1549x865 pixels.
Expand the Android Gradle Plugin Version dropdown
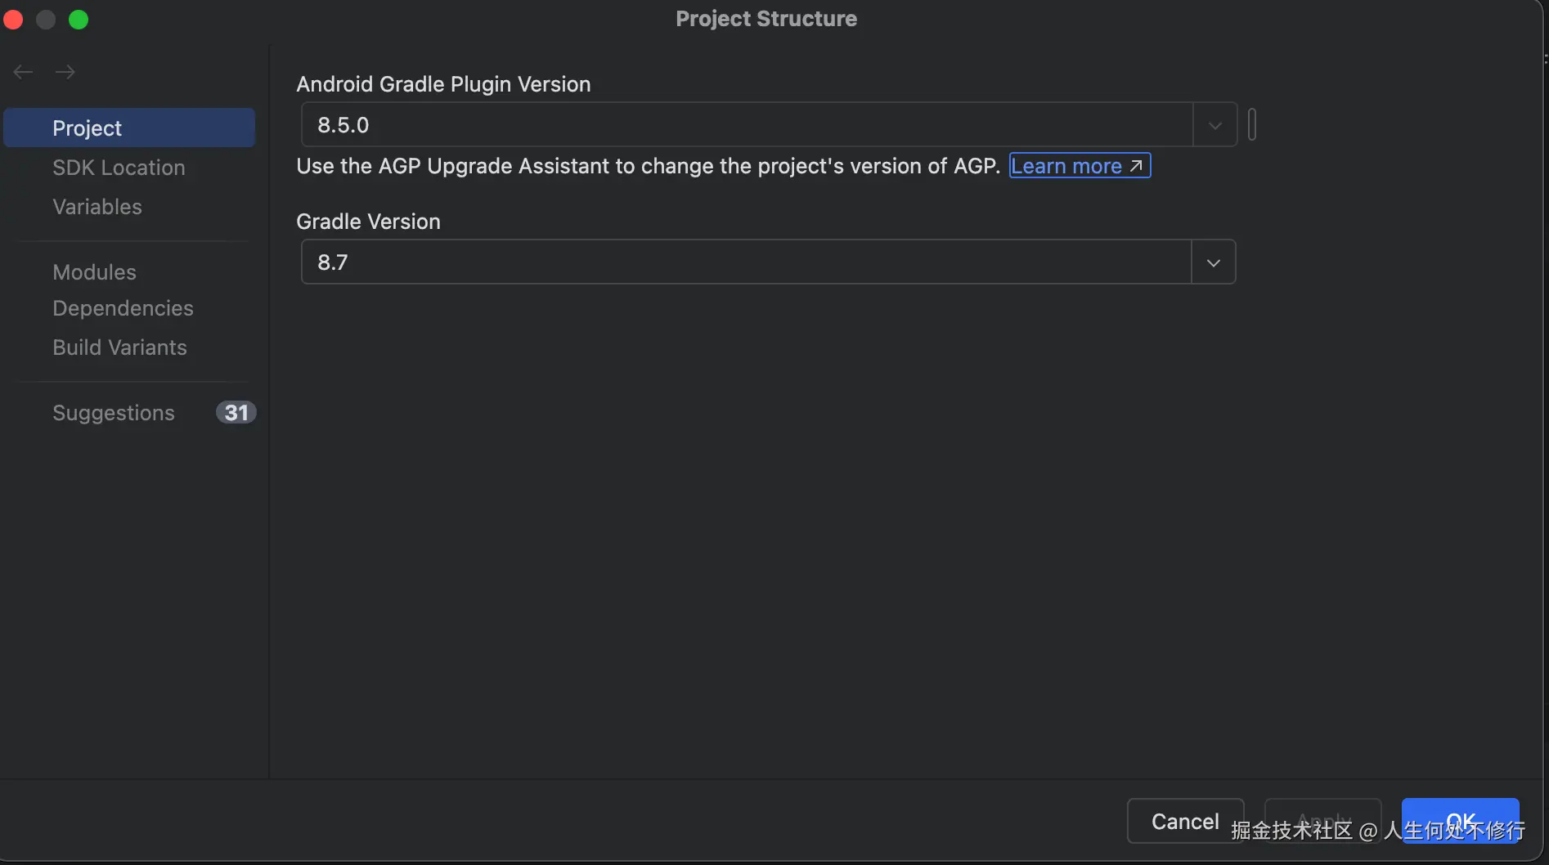click(1215, 125)
